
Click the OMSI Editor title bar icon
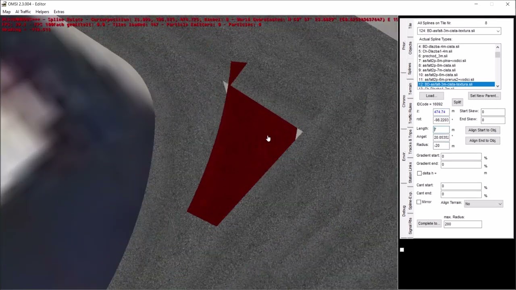pos(4,4)
